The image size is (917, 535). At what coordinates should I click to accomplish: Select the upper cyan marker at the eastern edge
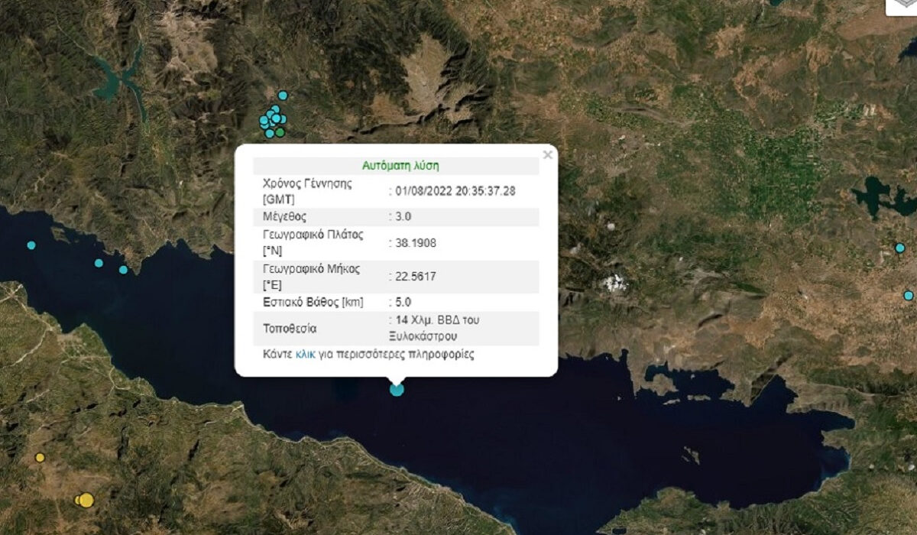coord(900,248)
